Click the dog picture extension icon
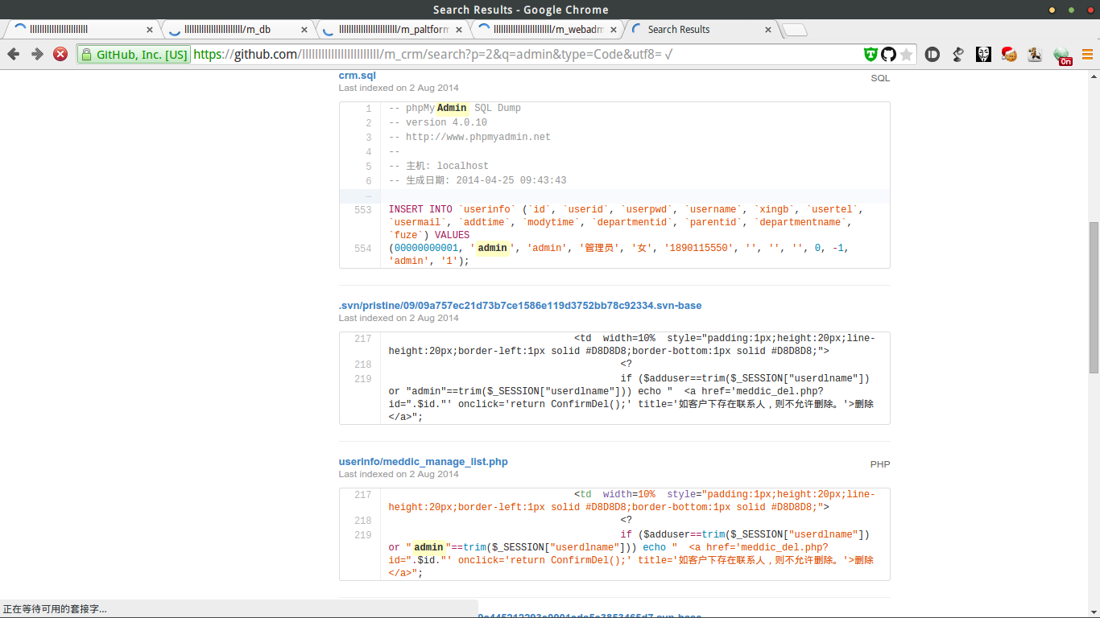The image size is (1100, 618). coord(1036,55)
